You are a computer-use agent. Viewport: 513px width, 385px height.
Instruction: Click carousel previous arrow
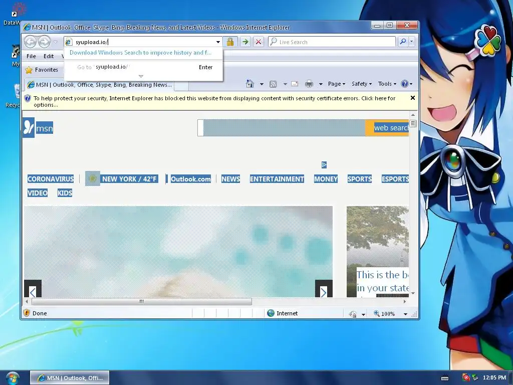coord(33,289)
